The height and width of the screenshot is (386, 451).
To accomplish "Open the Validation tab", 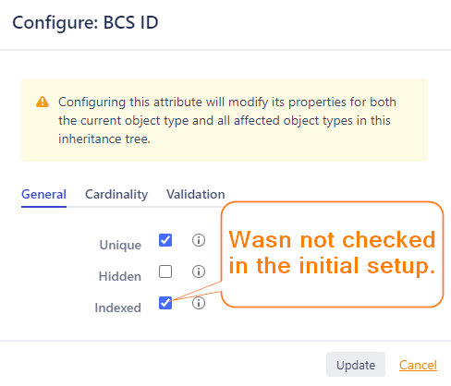I will pyautogui.click(x=196, y=194).
